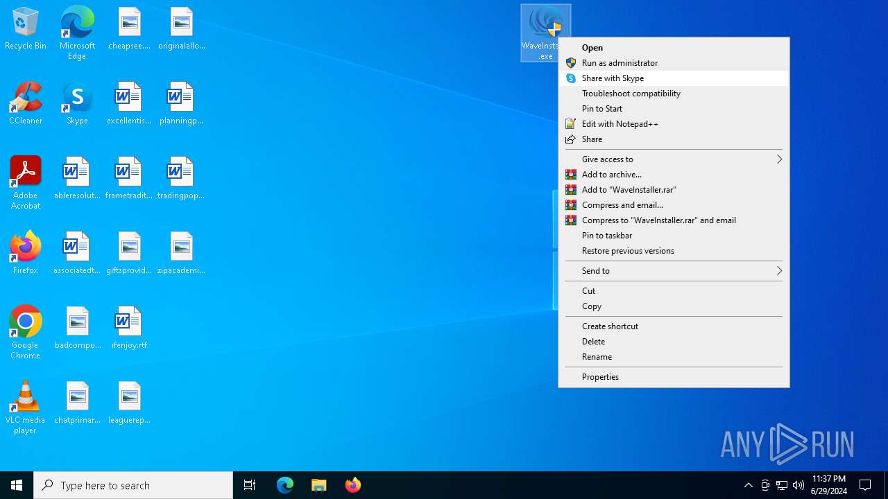Select the badcompo... image file icon
Screen dimensions: 888x499
click(x=77, y=329)
